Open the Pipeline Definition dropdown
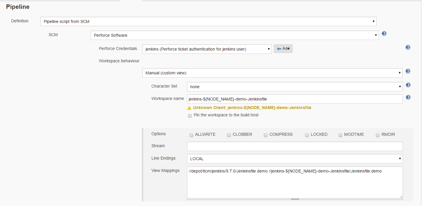This screenshot has width=422, height=206. pos(208,21)
